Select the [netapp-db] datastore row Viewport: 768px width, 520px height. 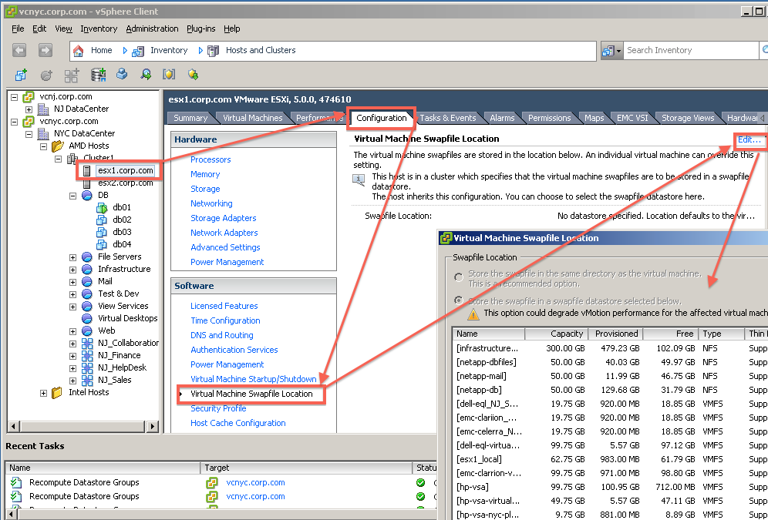point(610,390)
